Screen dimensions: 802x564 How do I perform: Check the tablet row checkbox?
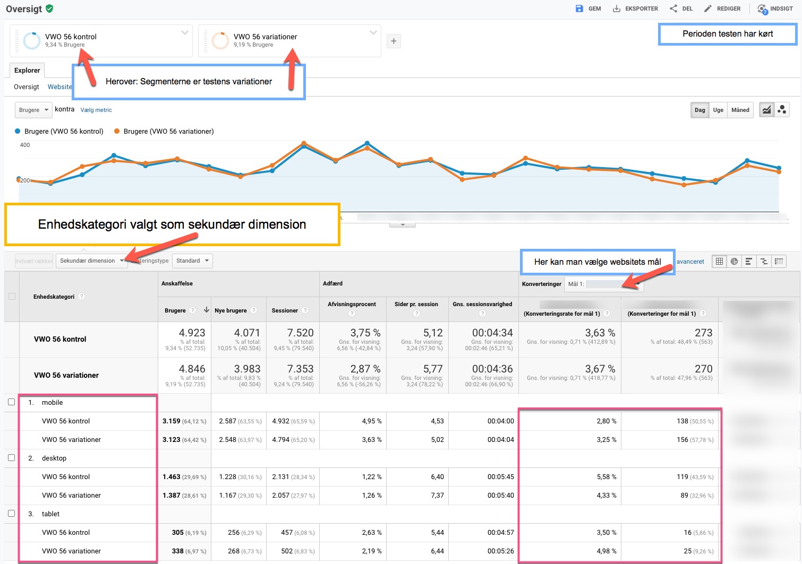pos(11,514)
